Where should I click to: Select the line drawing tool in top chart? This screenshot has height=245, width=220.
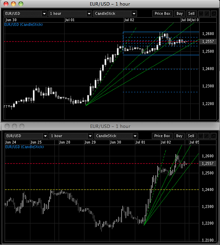coord(207,14)
